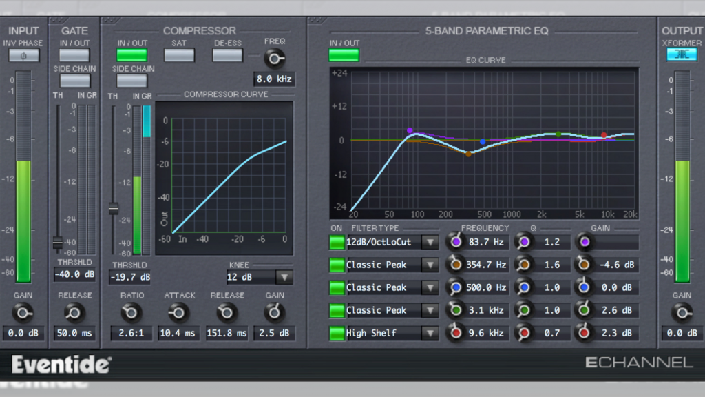Click the Compressor Ratio knob
This screenshot has height=397, width=705.
pyautogui.click(x=131, y=312)
